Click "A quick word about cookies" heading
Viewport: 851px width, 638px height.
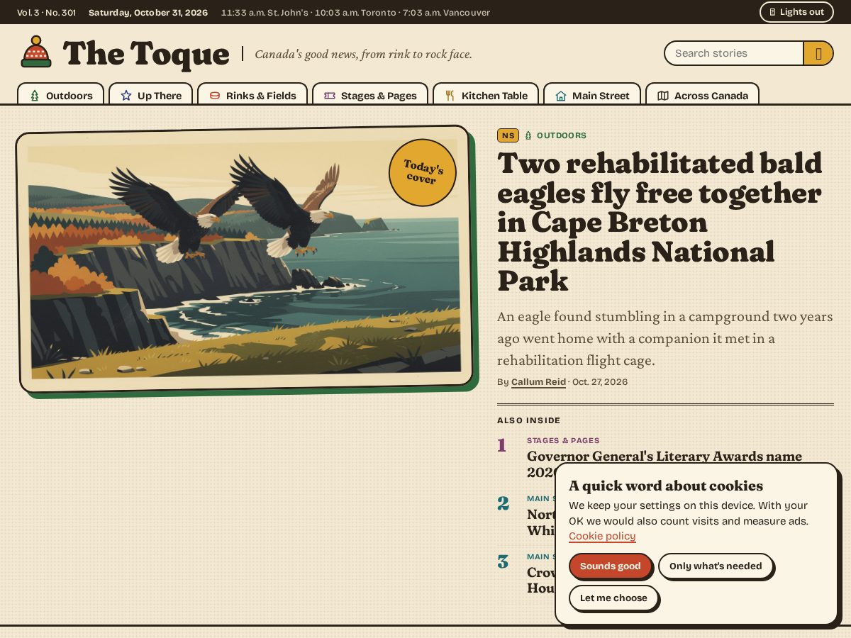(666, 486)
